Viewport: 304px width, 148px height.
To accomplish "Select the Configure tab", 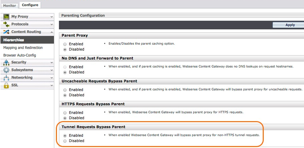I will point(30,5).
